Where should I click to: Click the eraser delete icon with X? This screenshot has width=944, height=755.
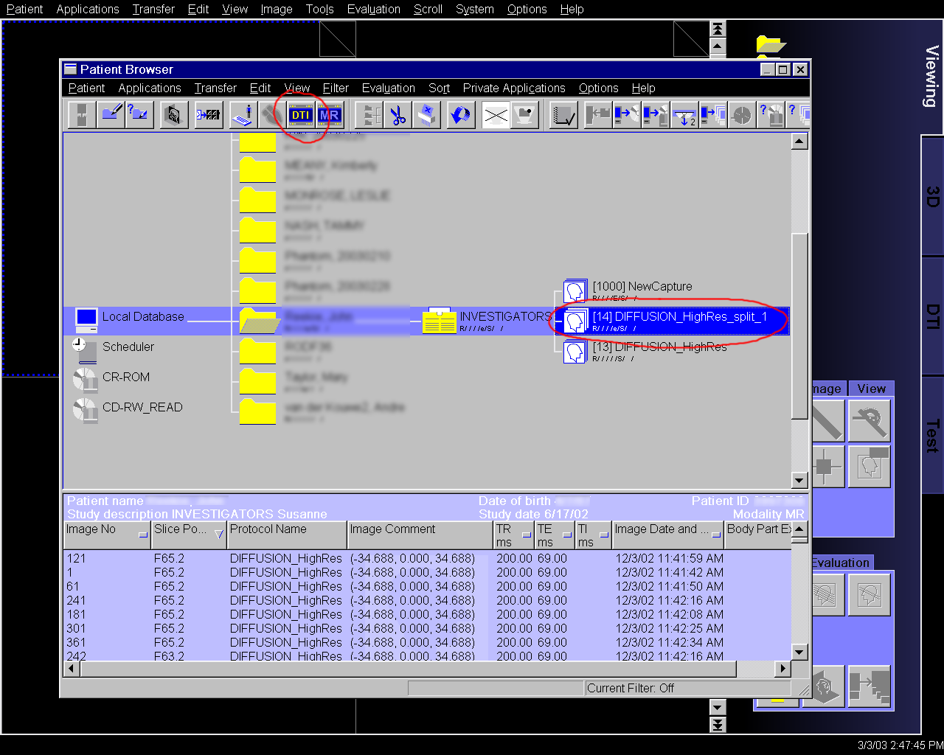coord(427,115)
